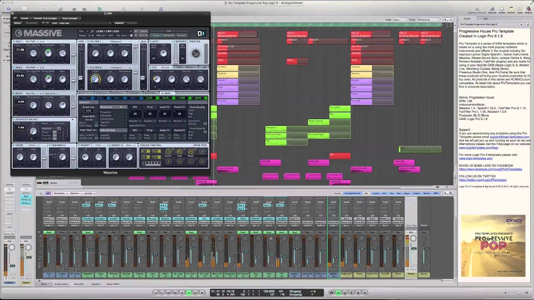Open the Massive LEAD - CHIP LEAD preset dropdown
Viewport: 534px width, 300px height.
pyautogui.click(x=114, y=31)
